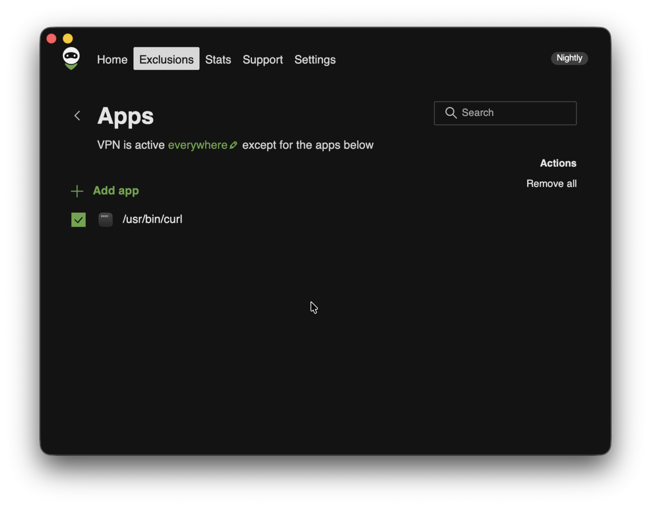This screenshot has height=508, width=651.
Task: Uncheck the /usr/bin/curl exclusion checkbox
Action: [78, 220]
